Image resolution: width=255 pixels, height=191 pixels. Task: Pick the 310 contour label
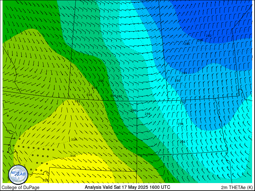click(89, 95)
